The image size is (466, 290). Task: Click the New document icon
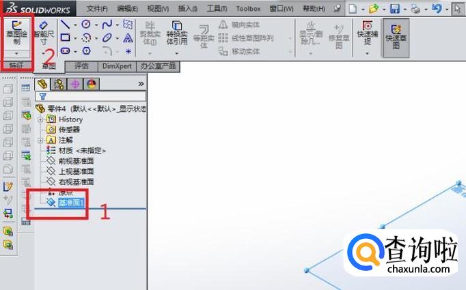click(x=353, y=9)
